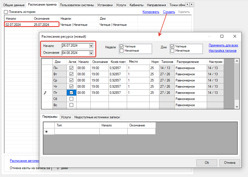This screenshot has width=248, height=177.
Task: Click the коэф.повт. value for Ср
Action: click(x=118, y=80)
